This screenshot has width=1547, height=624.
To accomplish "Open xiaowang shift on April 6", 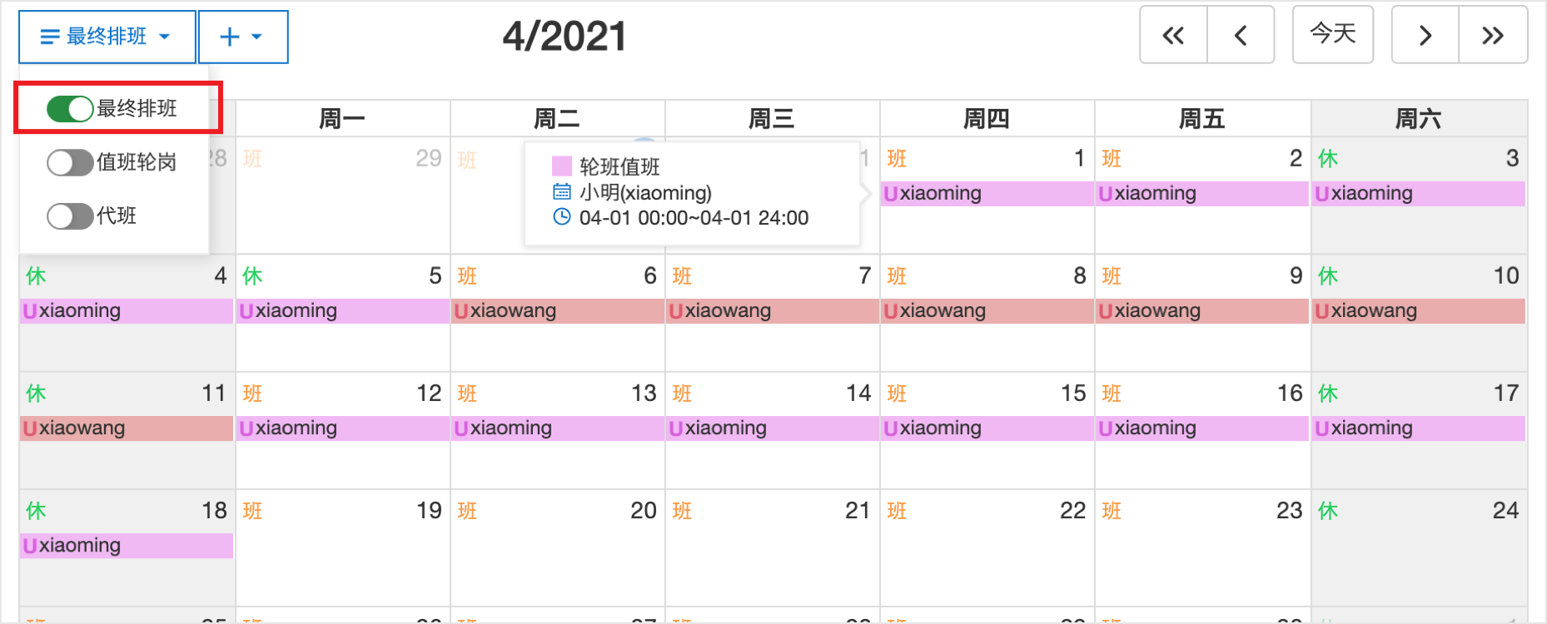I will coord(557,311).
